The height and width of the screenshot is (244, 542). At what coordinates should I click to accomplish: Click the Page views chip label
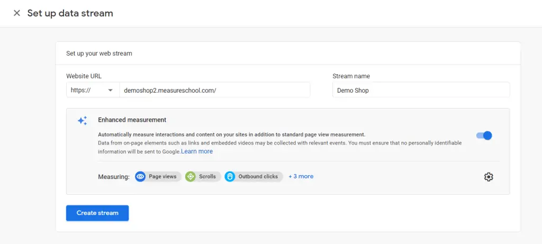click(x=162, y=177)
